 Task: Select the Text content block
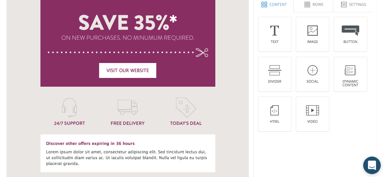(275, 34)
